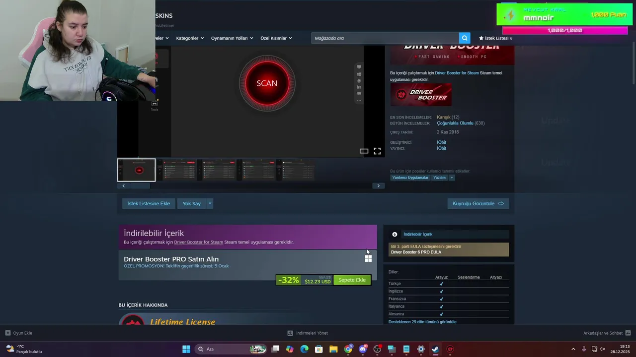Click the Windows platform icon in purchase box
Screen dimensions: 636x357
click(368, 258)
